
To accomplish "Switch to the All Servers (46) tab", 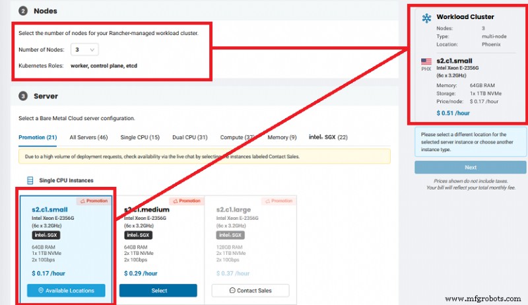I will pyautogui.click(x=88, y=137).
